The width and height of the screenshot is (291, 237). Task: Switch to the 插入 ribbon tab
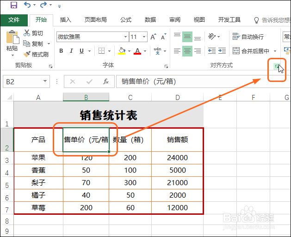[66, 20]
